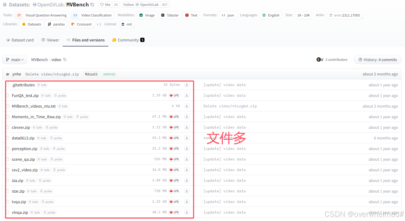Open the main branch dropdown
The height and width of the screenshot is (221, 405).
pos(15,60)
